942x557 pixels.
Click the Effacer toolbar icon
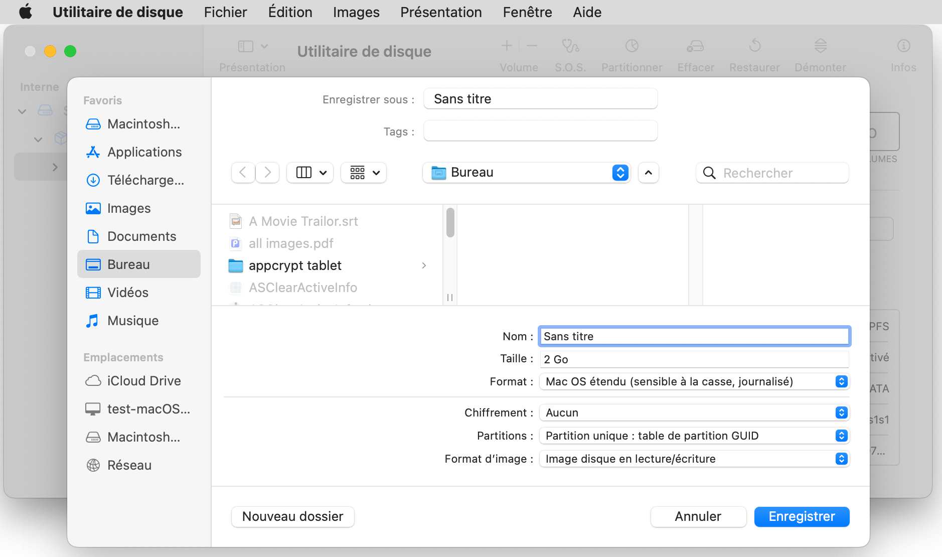point(695,46)
